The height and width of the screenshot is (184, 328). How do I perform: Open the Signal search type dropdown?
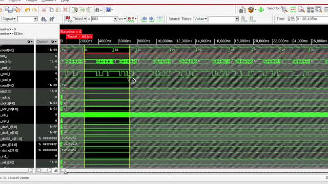[9, 19]
